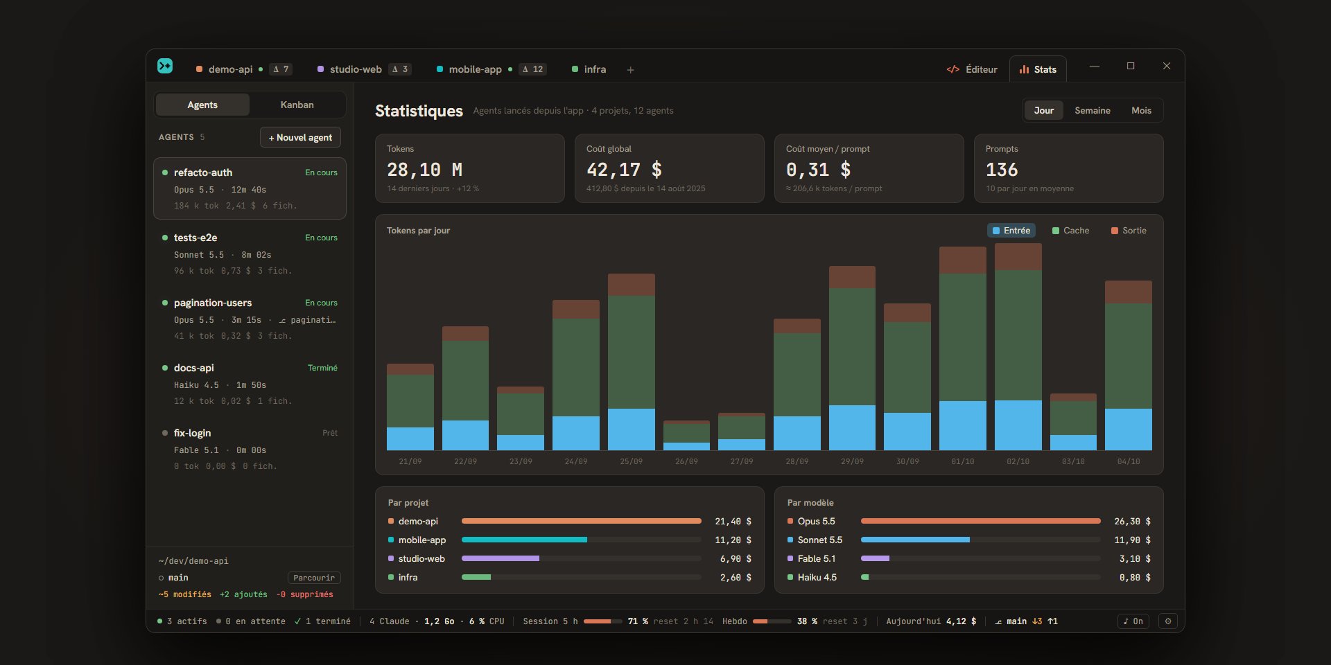The height and width of the screenshot is (665, 1331).
Task: Switch to the Agents view
Action: (x=202, y=105)
